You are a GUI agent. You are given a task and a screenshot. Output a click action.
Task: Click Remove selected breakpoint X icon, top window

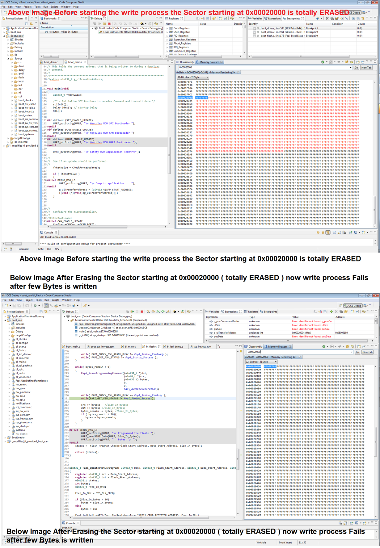327,19
